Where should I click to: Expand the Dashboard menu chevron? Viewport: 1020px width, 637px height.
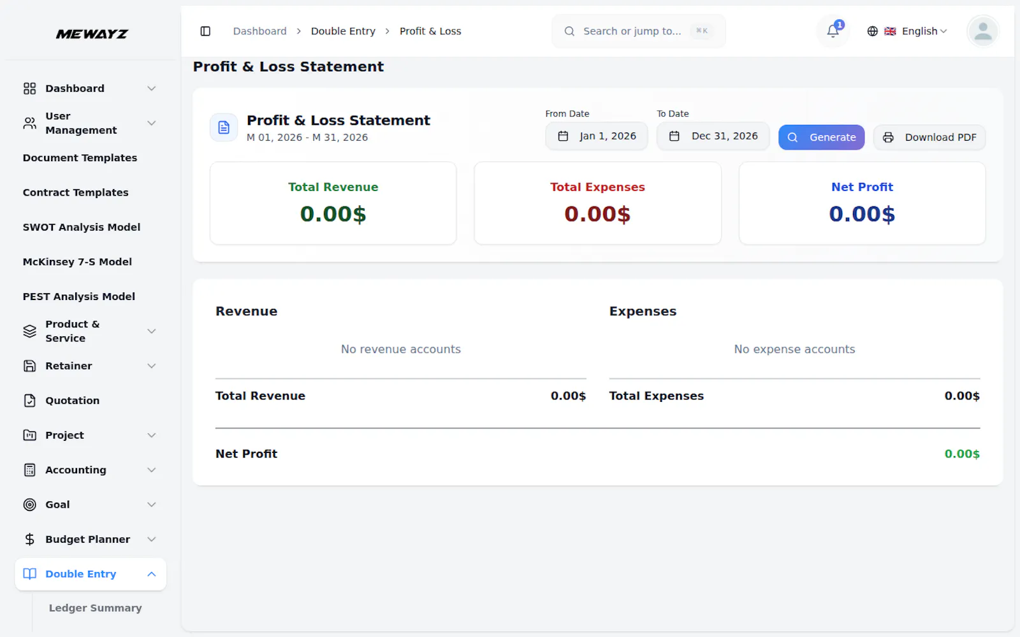point(152,89)
